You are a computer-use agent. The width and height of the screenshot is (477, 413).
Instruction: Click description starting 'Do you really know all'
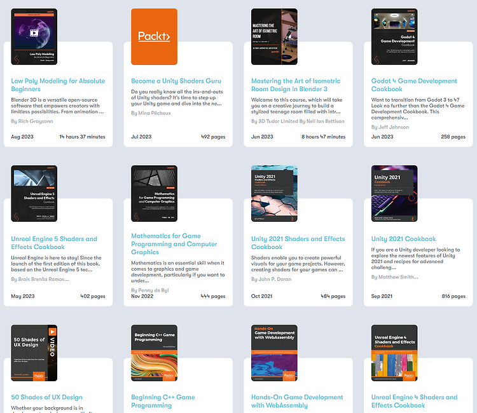[x=177, y=98]
